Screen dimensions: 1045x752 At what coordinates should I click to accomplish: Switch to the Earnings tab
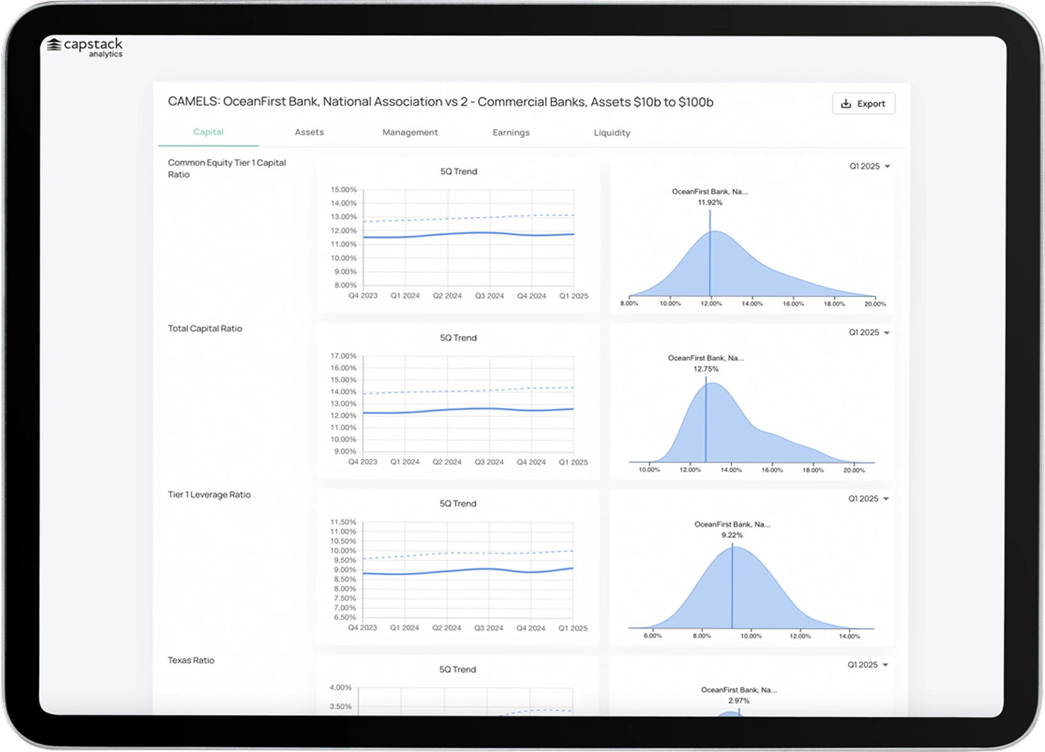click(x=511, y=132)
